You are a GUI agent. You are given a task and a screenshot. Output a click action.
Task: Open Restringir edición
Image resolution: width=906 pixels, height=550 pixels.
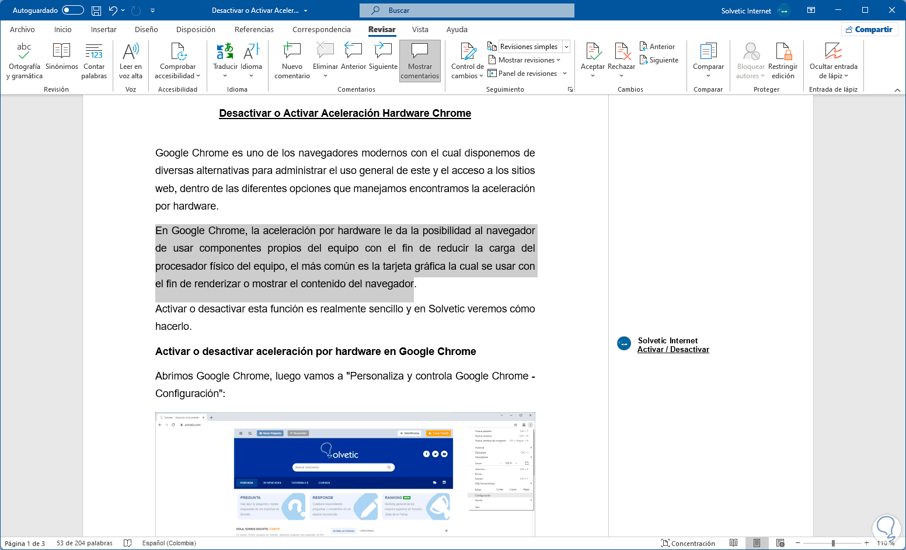coord(783,61)
